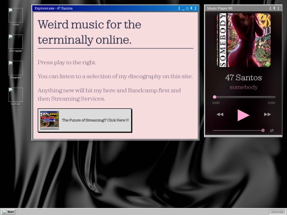Image resolution: width=287 pixels, height=215 pixels.
Task: Click the Future of Streaming banner
Action: coord(85,120)
